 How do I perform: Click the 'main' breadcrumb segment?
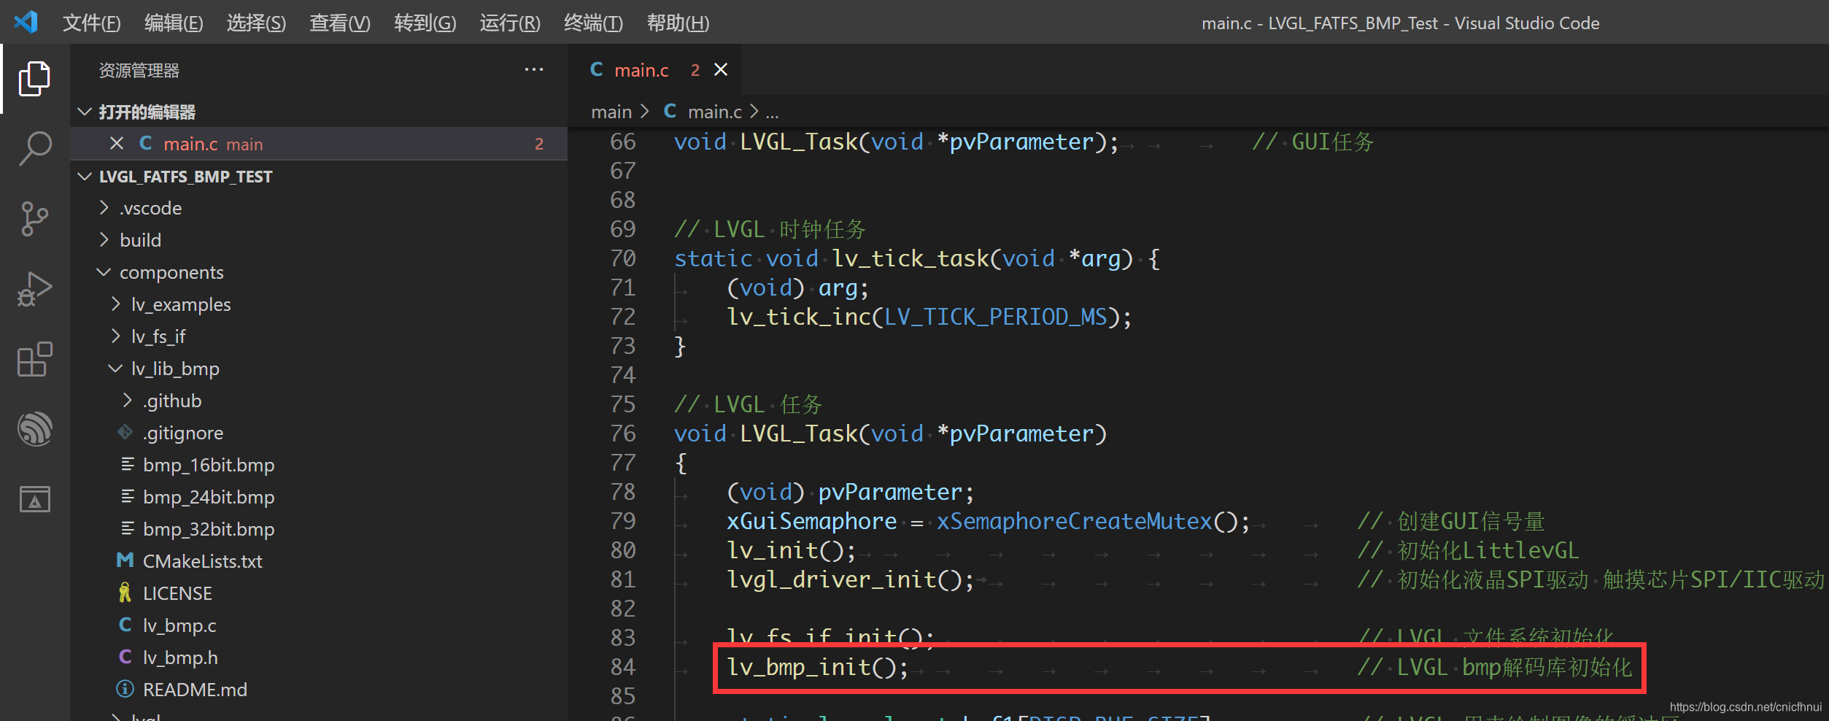[x=611, y=112]
